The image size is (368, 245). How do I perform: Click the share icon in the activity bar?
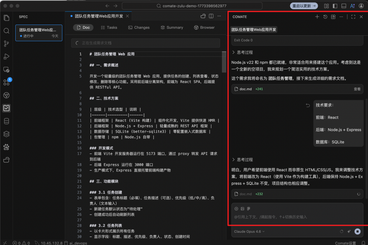pos(7,160)
